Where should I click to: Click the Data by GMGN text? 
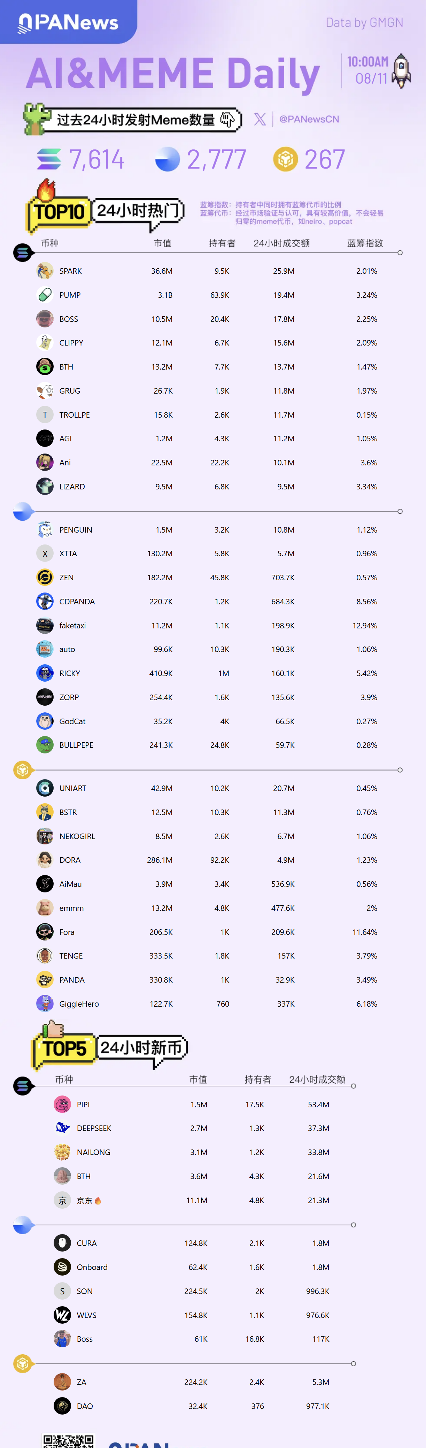coord(364,23)
